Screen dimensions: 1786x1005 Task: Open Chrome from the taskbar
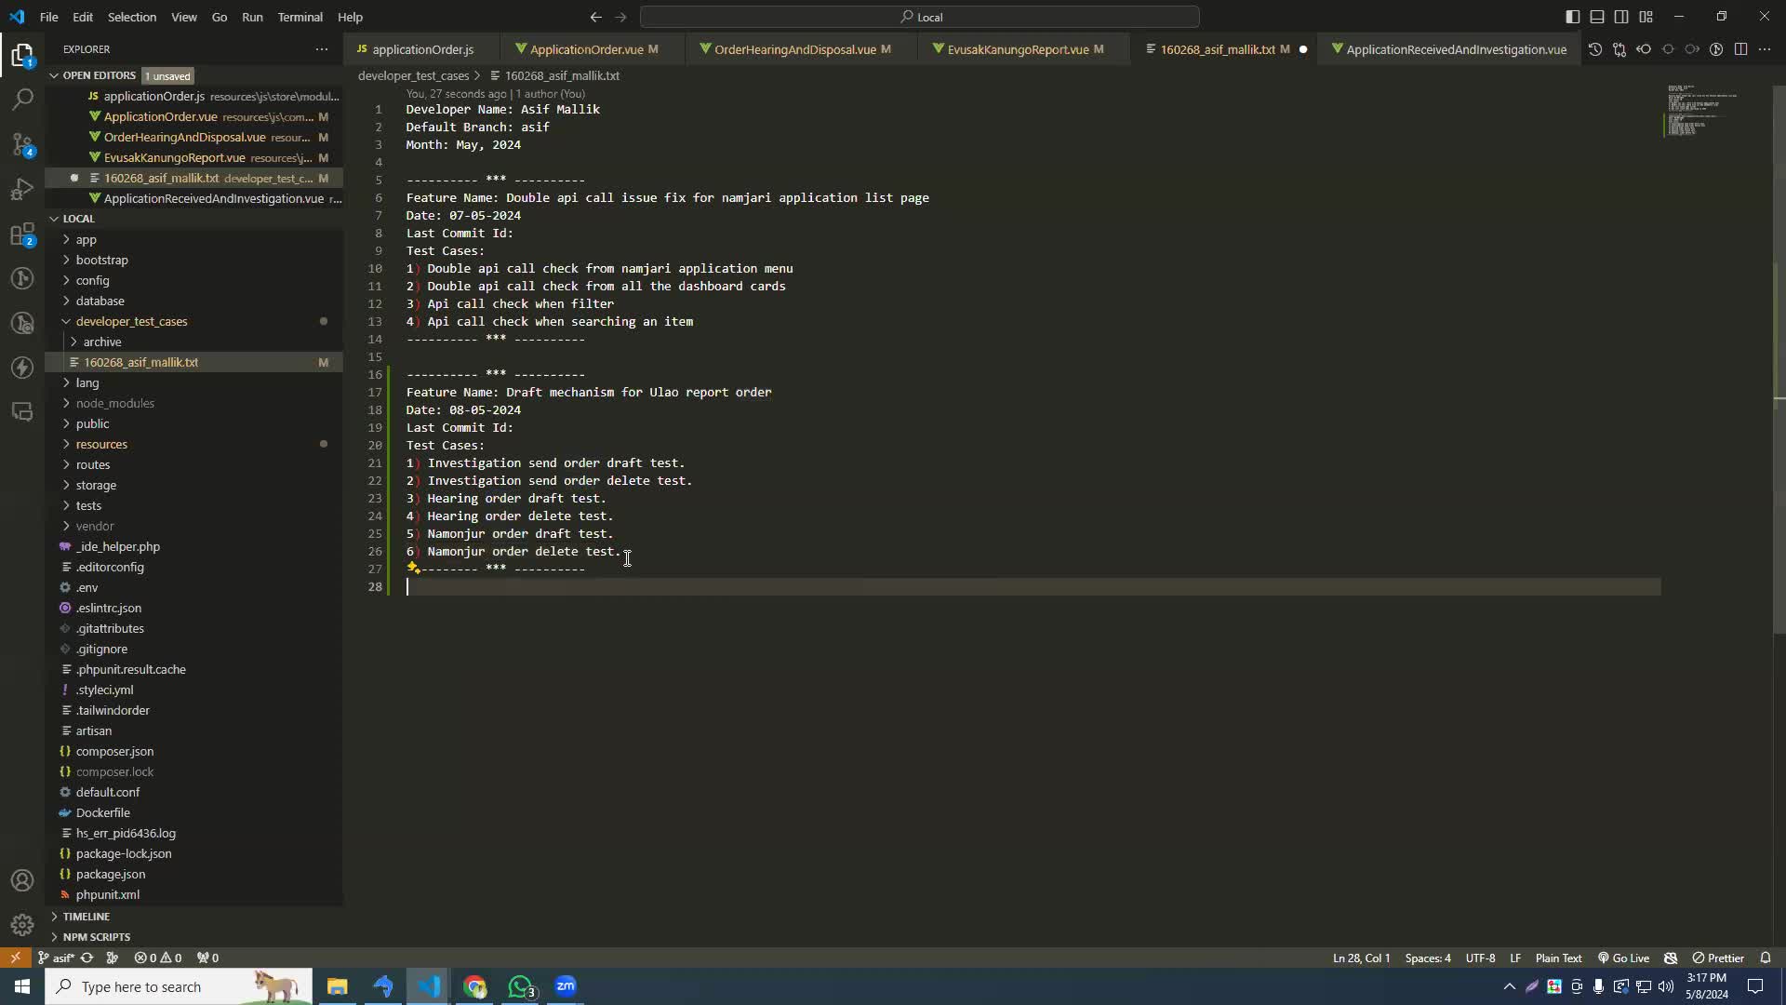[475, 986]
